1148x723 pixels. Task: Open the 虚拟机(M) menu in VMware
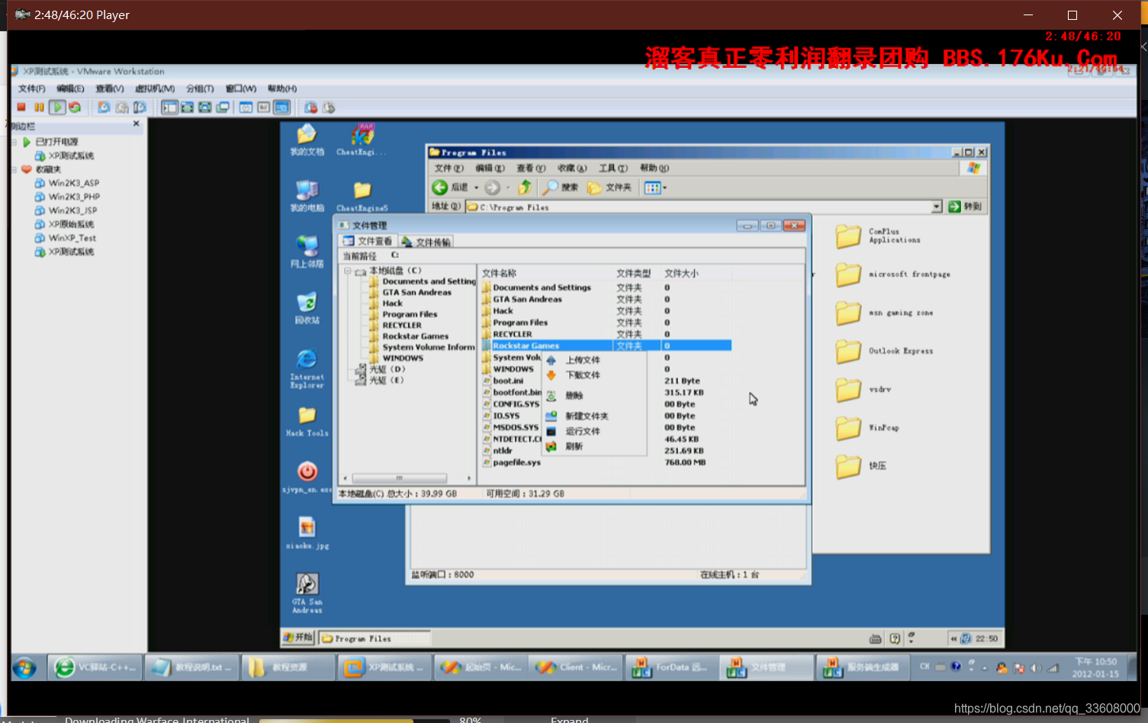155,88
